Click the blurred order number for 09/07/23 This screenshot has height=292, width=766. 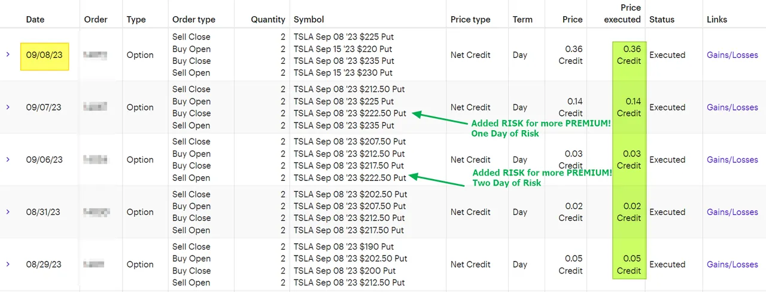[96, 107]
